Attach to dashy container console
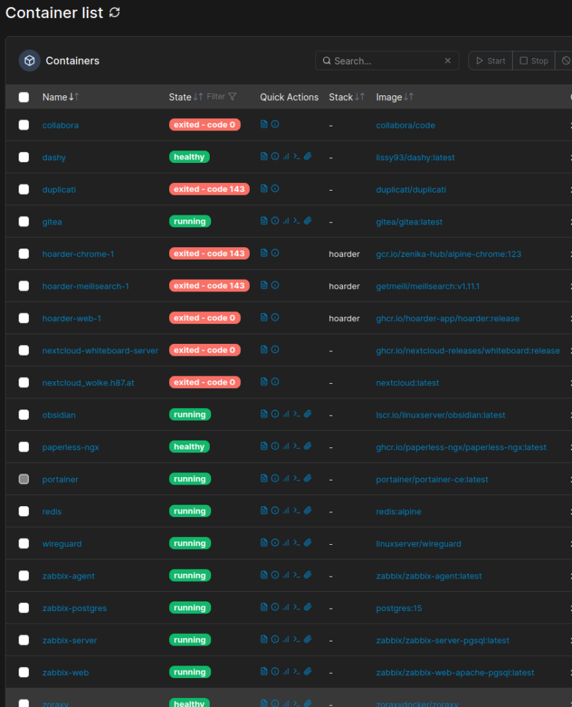572x707 pixels. [x=308, y=157]
